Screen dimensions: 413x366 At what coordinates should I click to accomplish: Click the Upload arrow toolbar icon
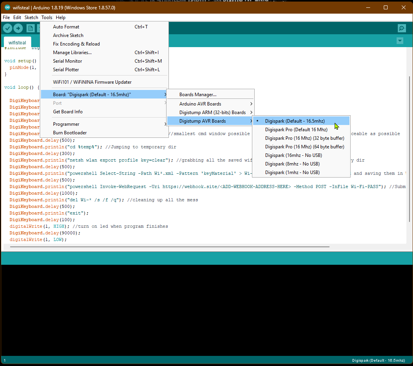point(18,28)
